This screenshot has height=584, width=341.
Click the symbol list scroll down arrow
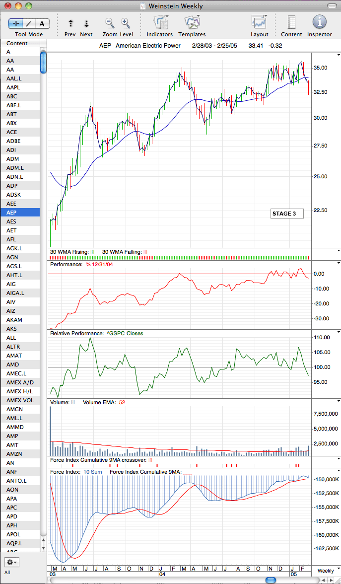pyautogui.click(x=43, y=549)
